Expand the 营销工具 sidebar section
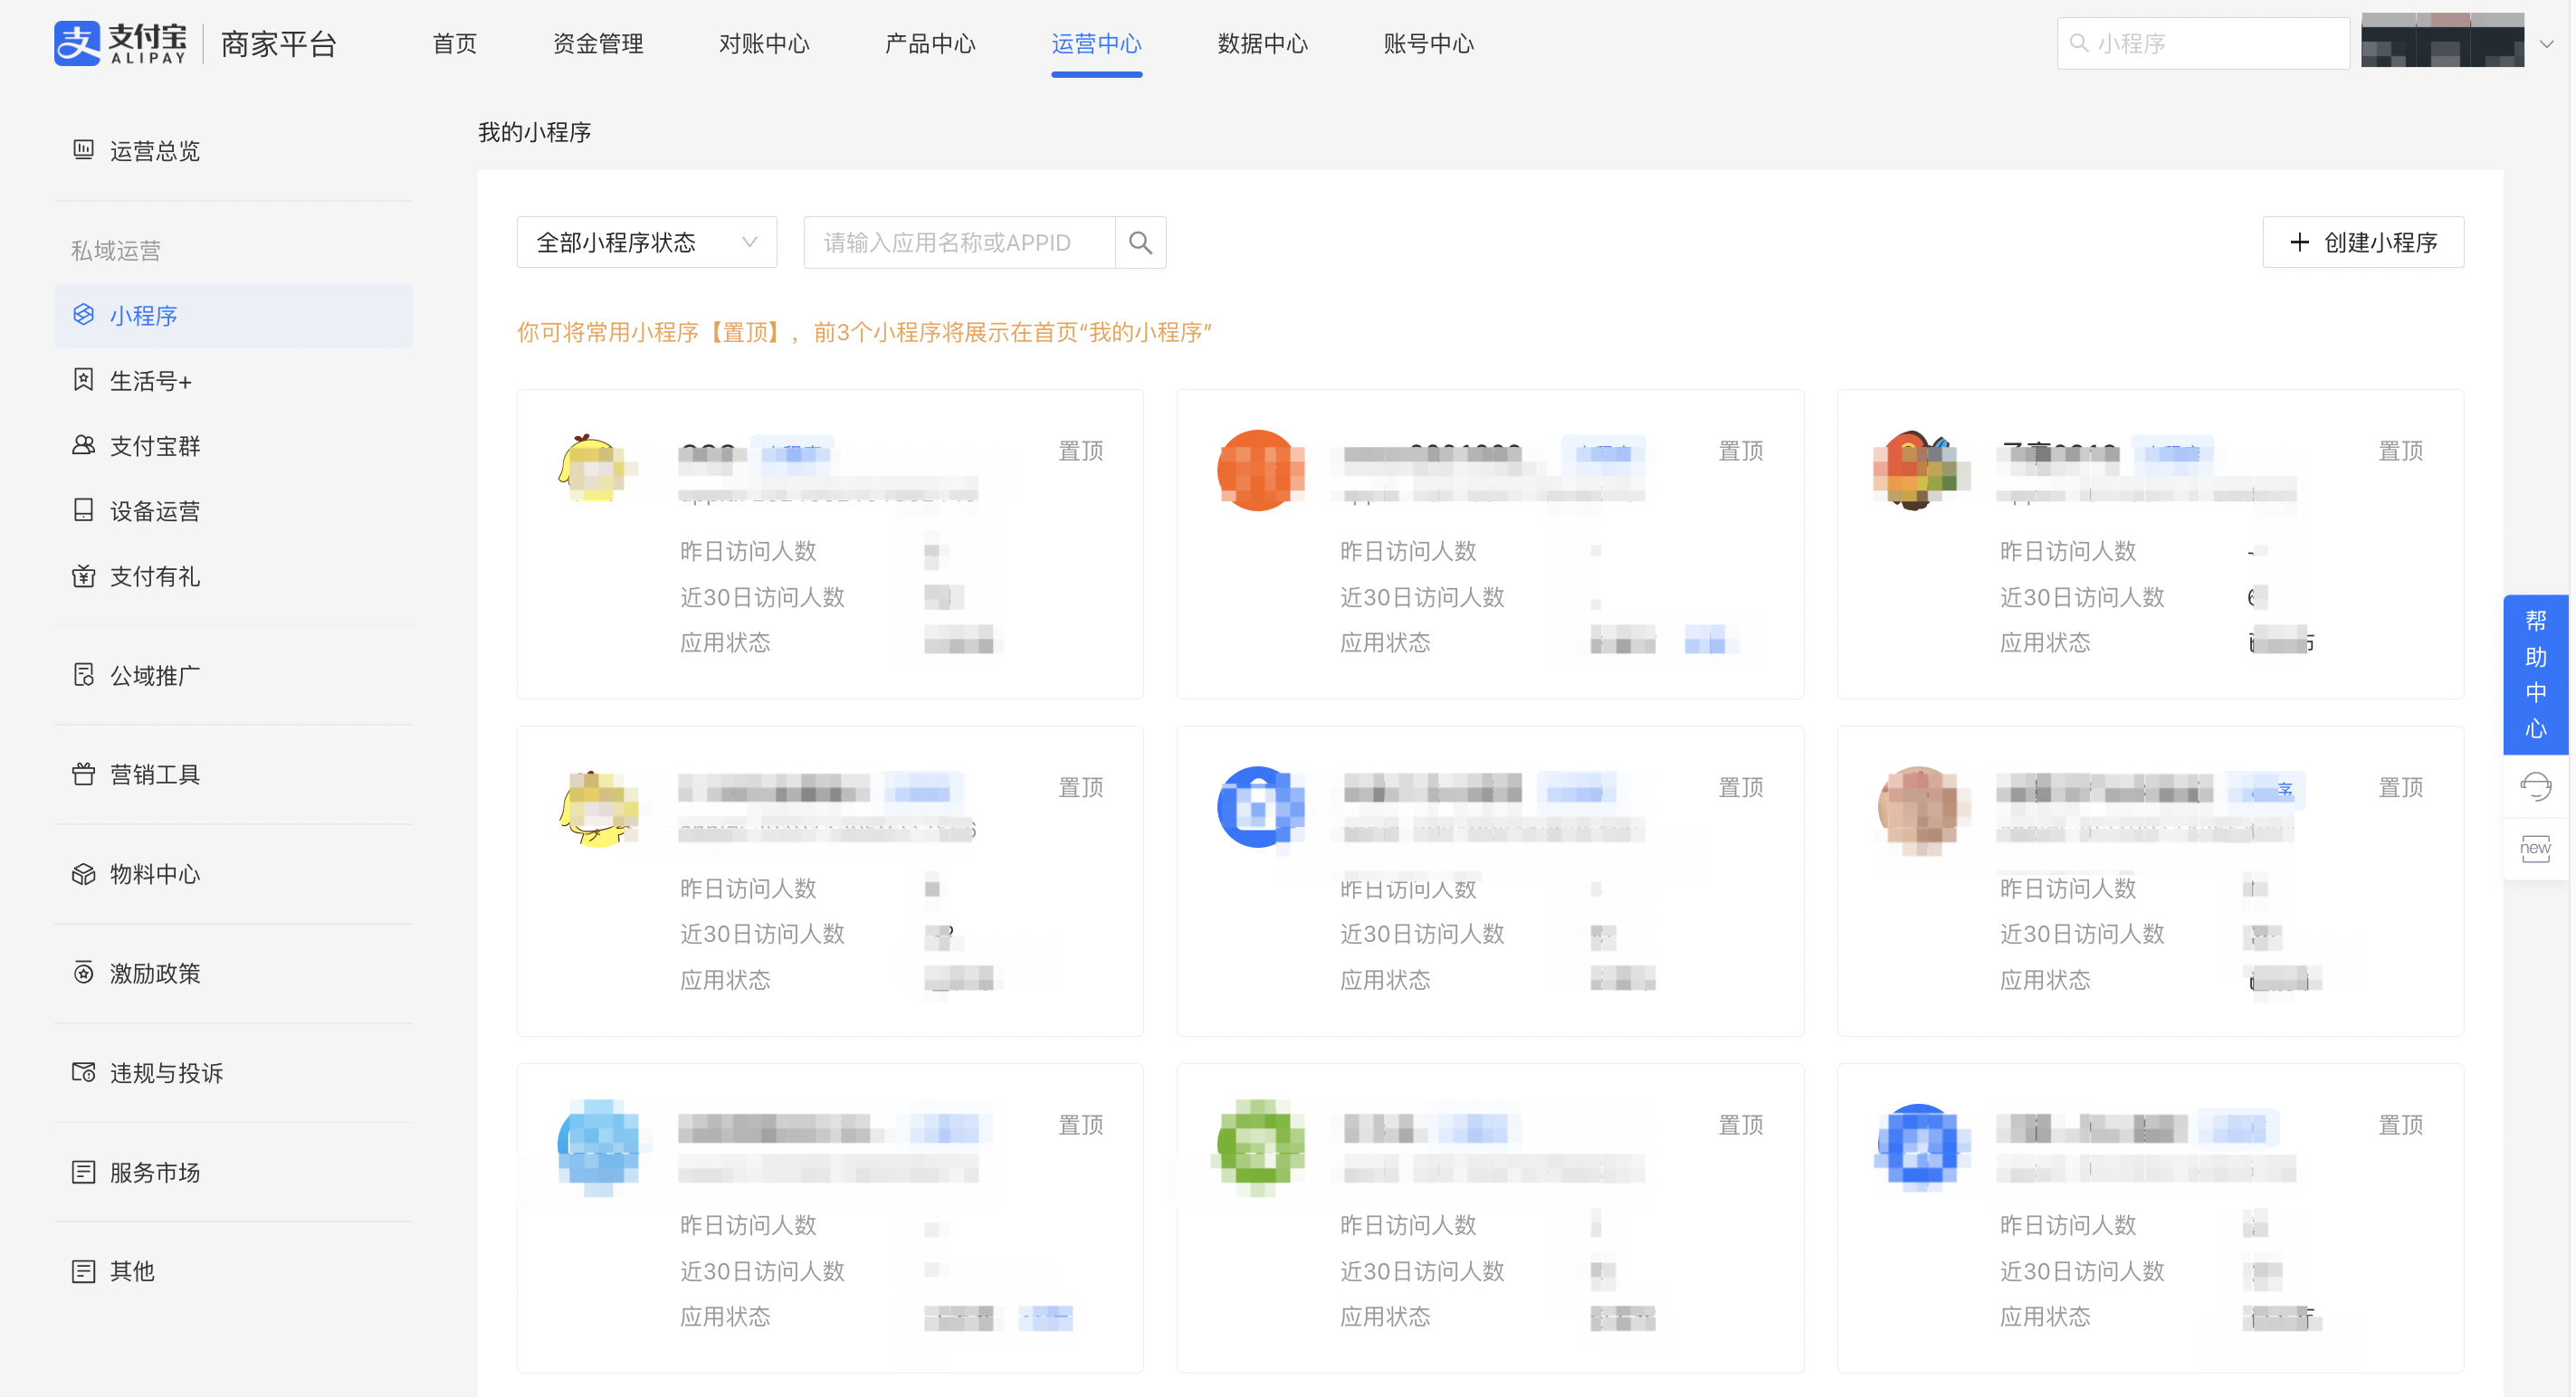The image size is (2576, 1397). (x=154, y=775)
